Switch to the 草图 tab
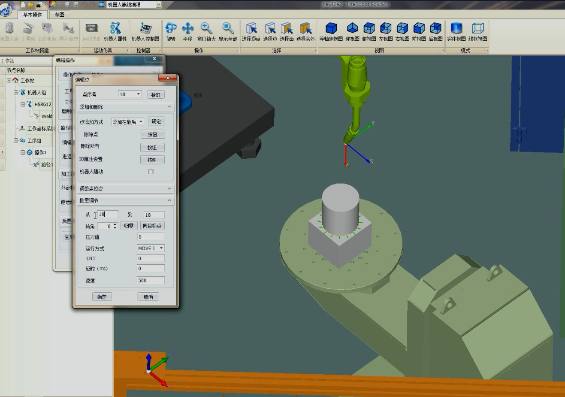The height and width of the screenshot is (397, 565). (x=59, y=14)
